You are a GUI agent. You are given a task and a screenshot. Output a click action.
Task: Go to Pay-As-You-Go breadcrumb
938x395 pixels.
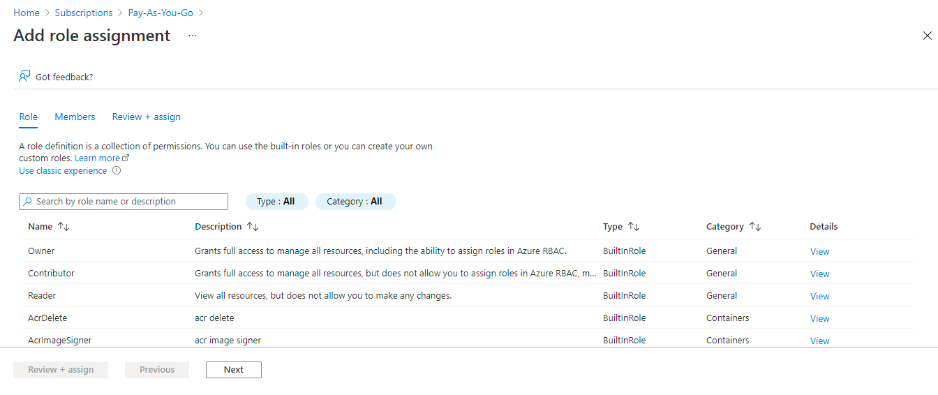(161, 13)
